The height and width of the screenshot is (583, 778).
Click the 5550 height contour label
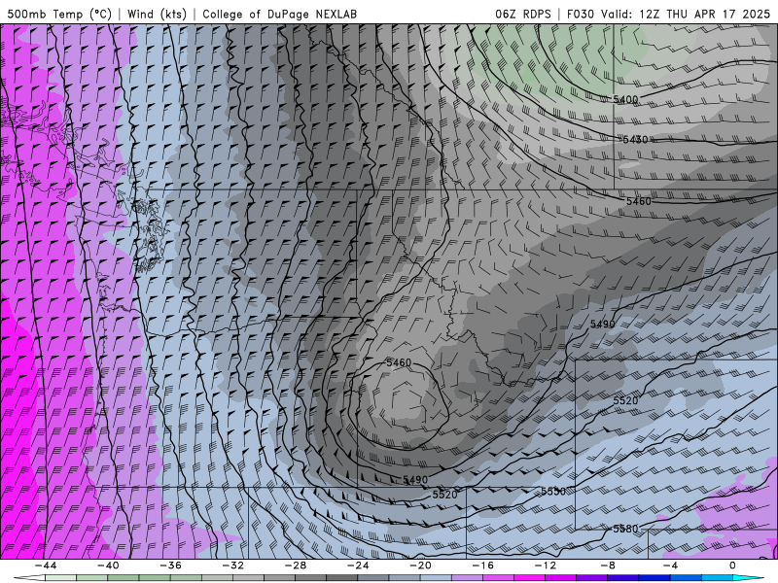point(553,491)
